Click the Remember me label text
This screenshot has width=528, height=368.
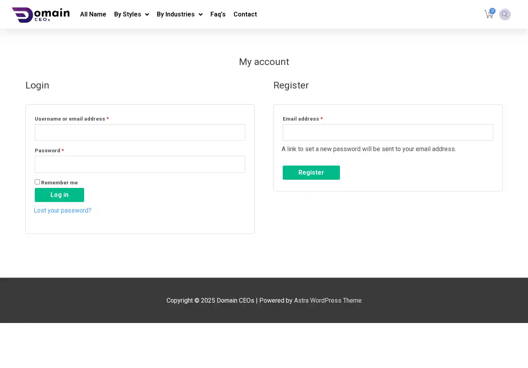59,183
